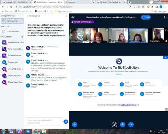Click the Audio feature icon on slide

[122, 84]
